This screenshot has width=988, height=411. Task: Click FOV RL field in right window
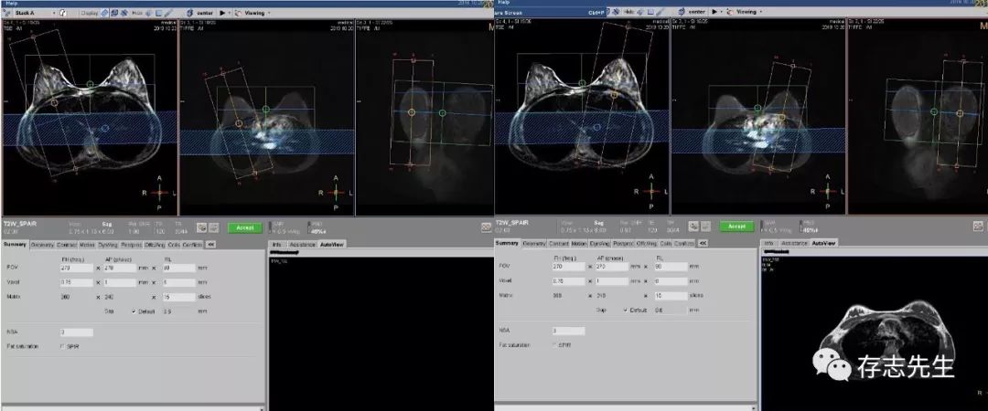click(671, 267)
